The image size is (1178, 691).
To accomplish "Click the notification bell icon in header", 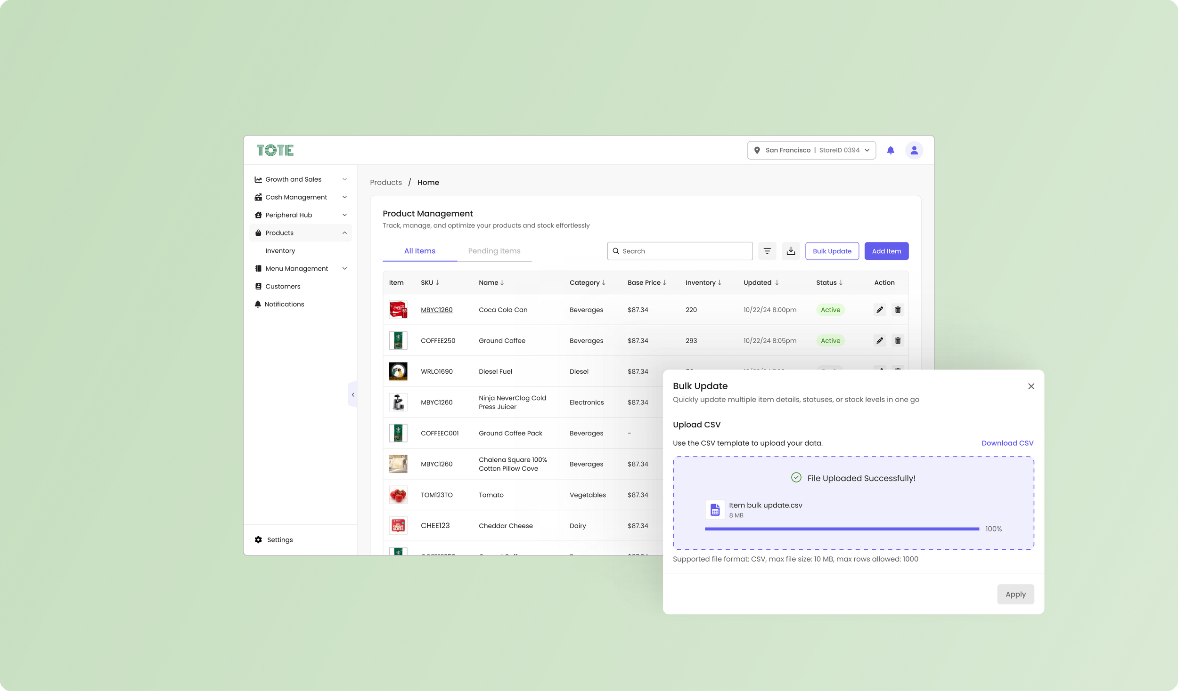I will point(890,150).
